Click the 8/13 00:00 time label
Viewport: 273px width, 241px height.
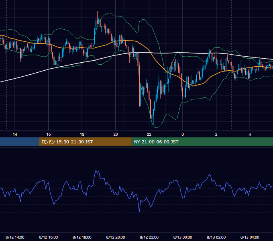pyautogui.click(x=183, y=237)
